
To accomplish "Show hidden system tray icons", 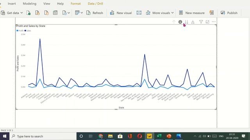I will point(195,136).
